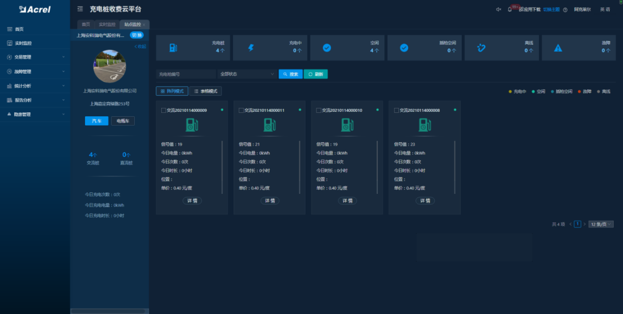
Task: Open 首页 in the left sidebar
Action: 19,29
